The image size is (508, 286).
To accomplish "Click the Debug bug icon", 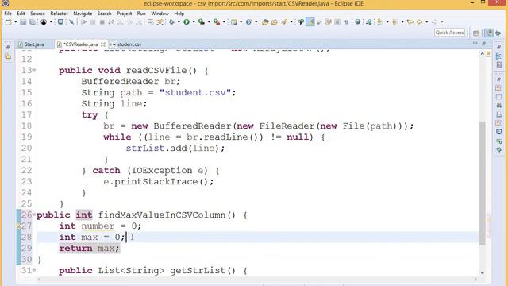I will [x=171, y=21].
